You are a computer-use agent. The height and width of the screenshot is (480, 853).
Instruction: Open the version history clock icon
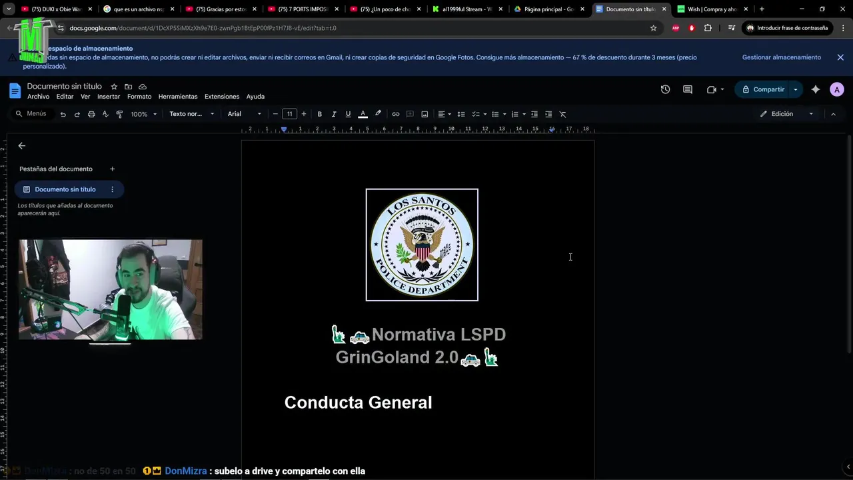[665, 89]
